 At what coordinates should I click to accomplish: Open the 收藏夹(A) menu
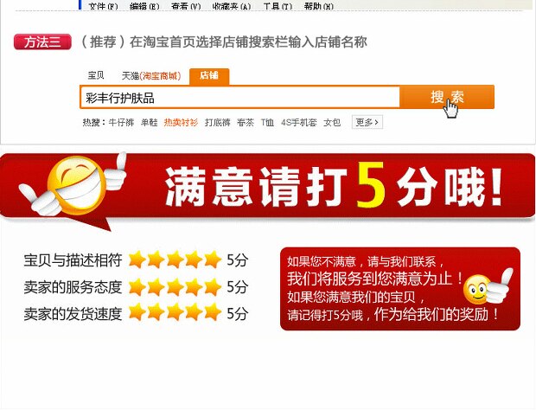pos(232,6)
